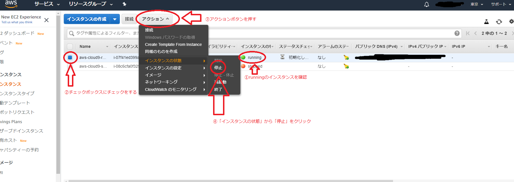The image size is (514, 182).
Task: Open サポート dropdown menu
Action: pyautogui.click(x=501, y=4)
